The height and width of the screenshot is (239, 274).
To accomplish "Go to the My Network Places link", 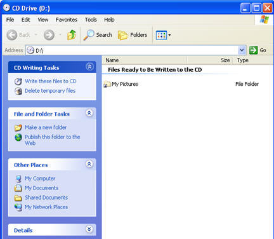I will coord(46,207).
